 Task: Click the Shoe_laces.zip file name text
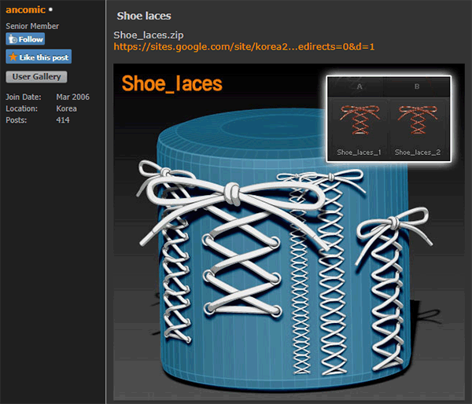[149, 35]
